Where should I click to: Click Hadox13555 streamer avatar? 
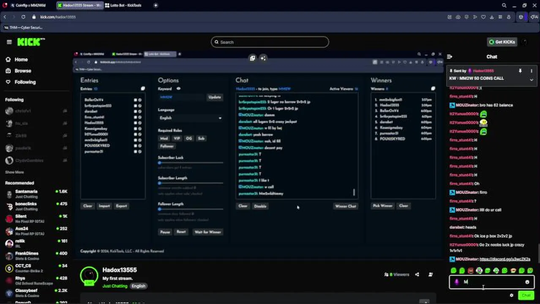click(x=89, y=276)
